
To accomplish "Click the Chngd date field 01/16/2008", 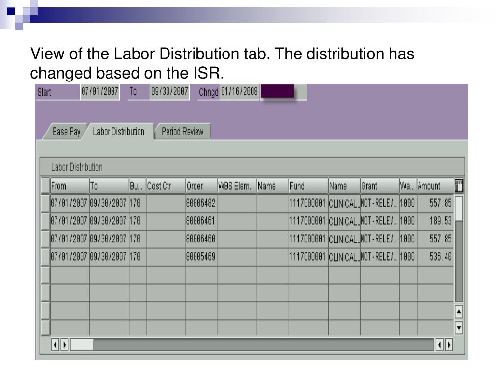I will [x=239, y=92].
